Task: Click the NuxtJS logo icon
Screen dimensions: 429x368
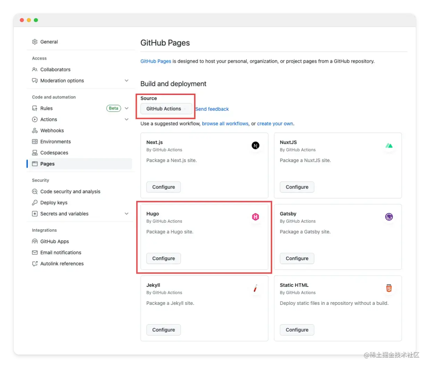Action: tap(389, 146)
